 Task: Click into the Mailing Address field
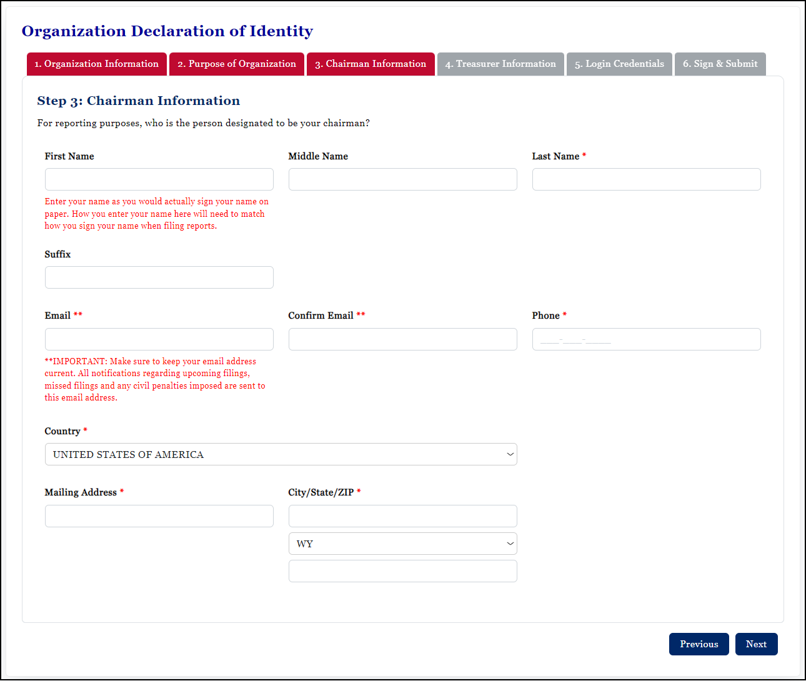(x=159, y=516)
